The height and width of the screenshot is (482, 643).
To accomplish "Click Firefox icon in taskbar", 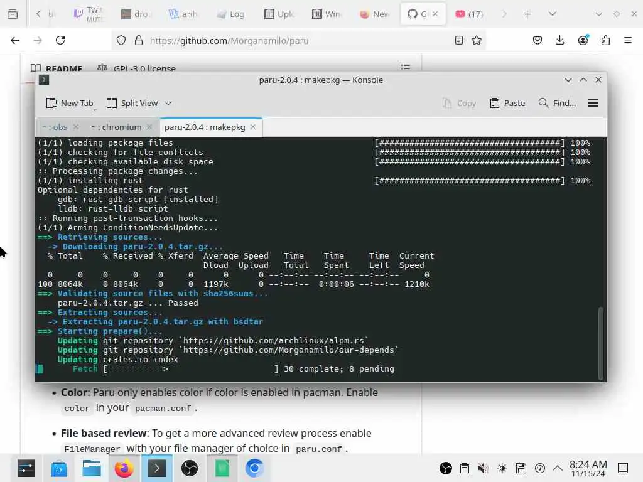I will [x=124, y=468].
